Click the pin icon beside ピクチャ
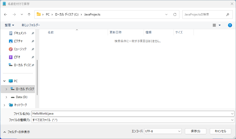The width and height of the screenshot is (236, 139). [x=33, y=41]
